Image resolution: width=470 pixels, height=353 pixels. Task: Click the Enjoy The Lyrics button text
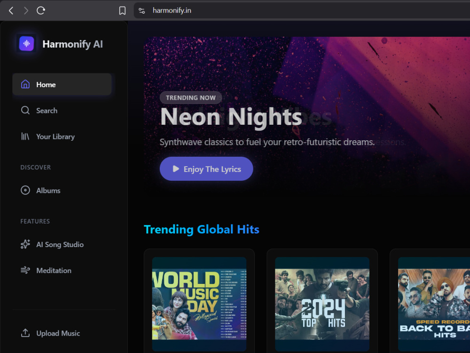212,169
